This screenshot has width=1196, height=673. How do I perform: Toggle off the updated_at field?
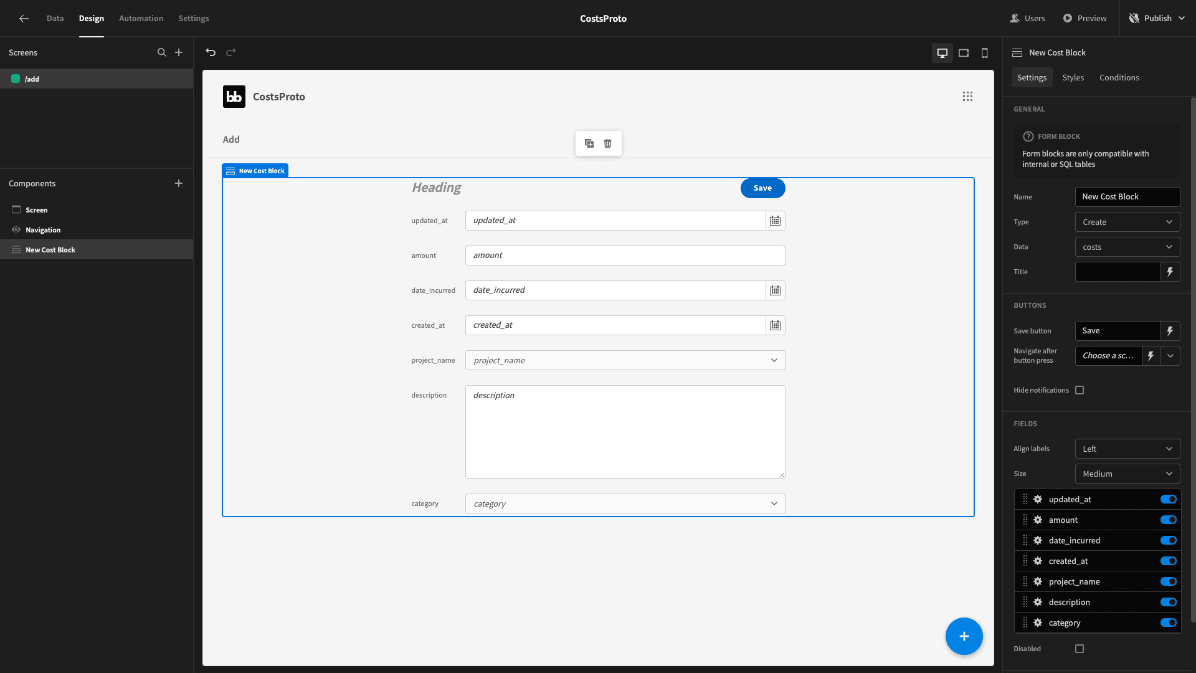pos(1169,499)
